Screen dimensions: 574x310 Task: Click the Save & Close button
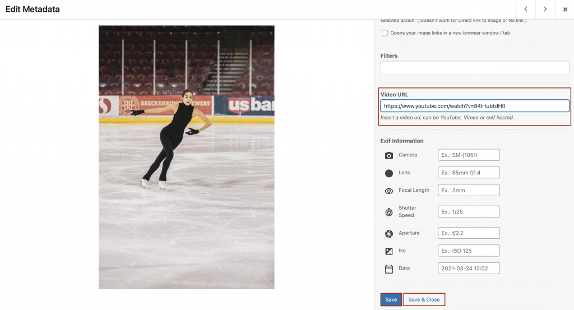[x=424, y=299]
